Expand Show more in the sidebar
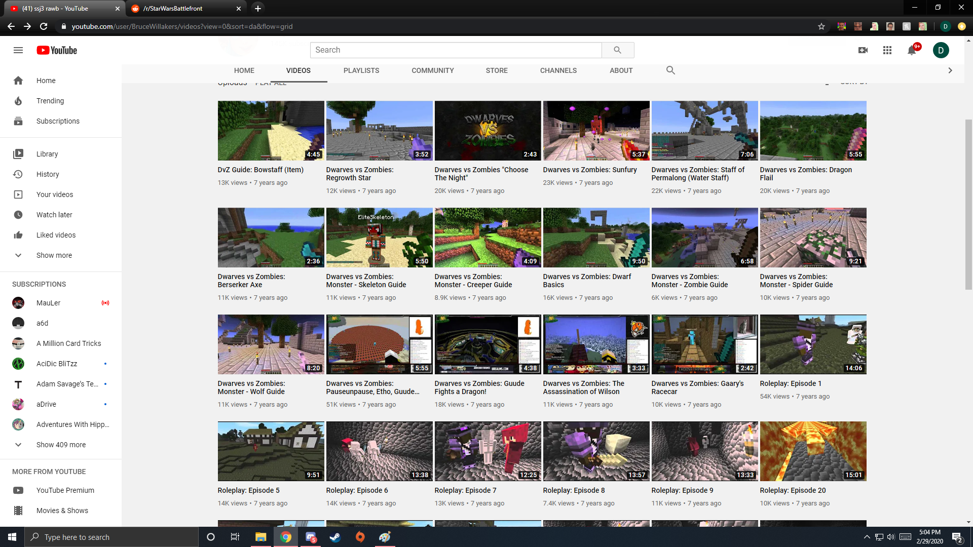The height and width of the screenshot is (547, 973). click(x=61, y=255)
